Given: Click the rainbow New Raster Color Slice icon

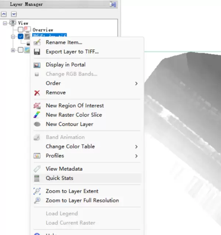Looking at the screenshot, I should [x=37, y=115].
